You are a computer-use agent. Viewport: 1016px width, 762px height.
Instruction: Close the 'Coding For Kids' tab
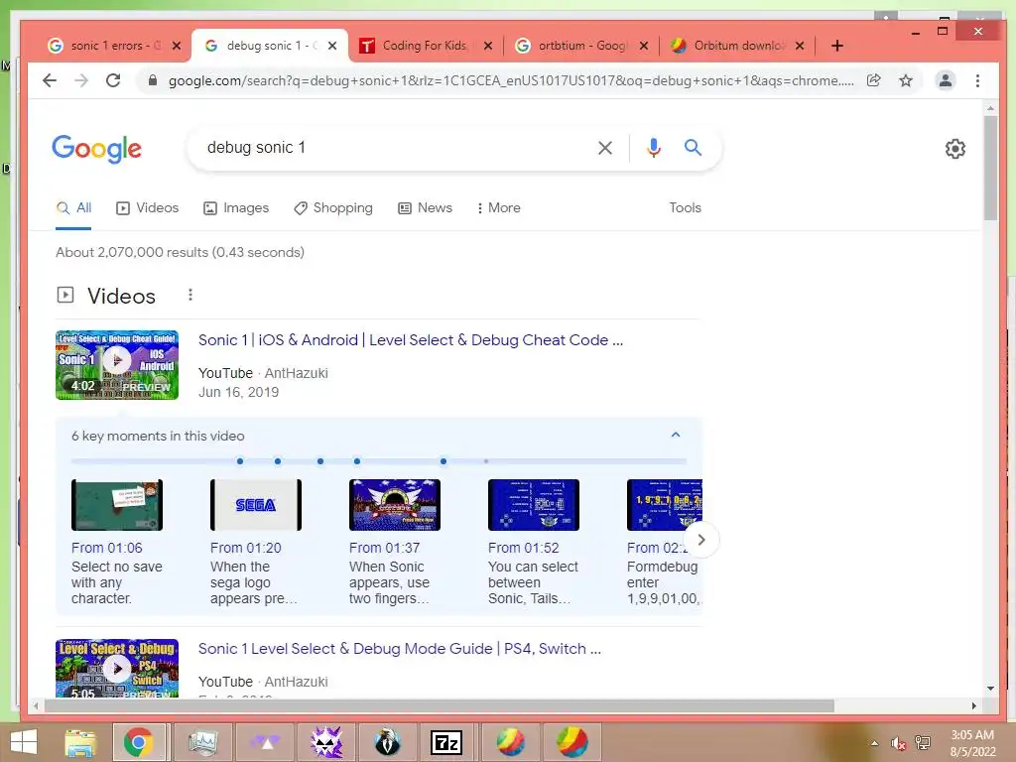click(488, 46)
